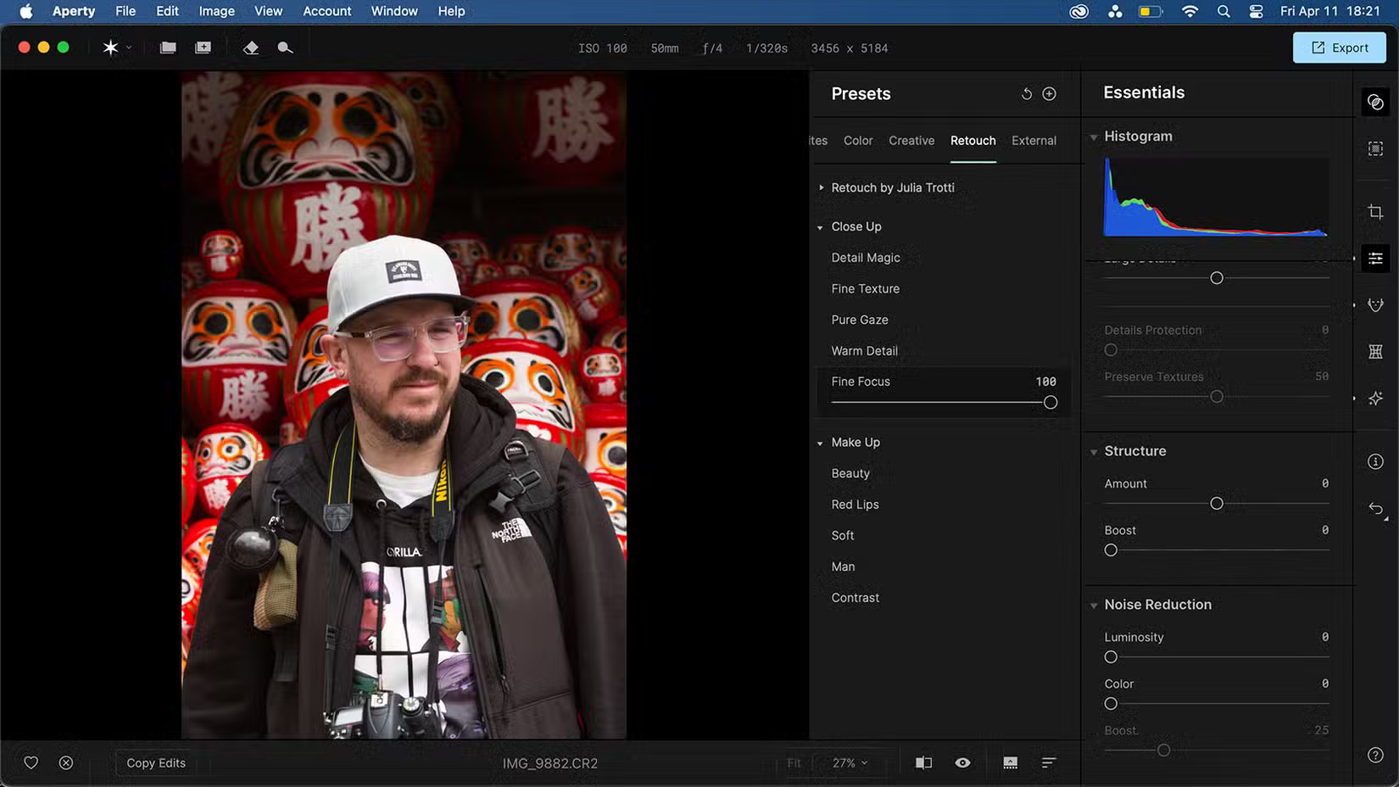Select the Zoom magnifier tool
1399x787 pixels.
pyautogui.click(x=285, y=47)
